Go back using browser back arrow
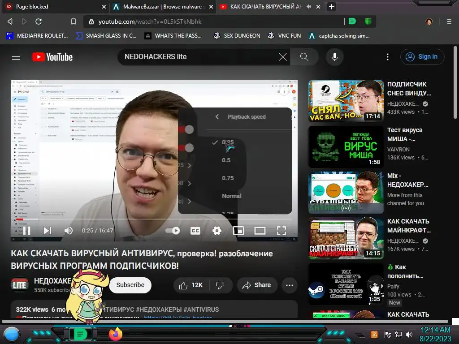 [x=10, y=21]
